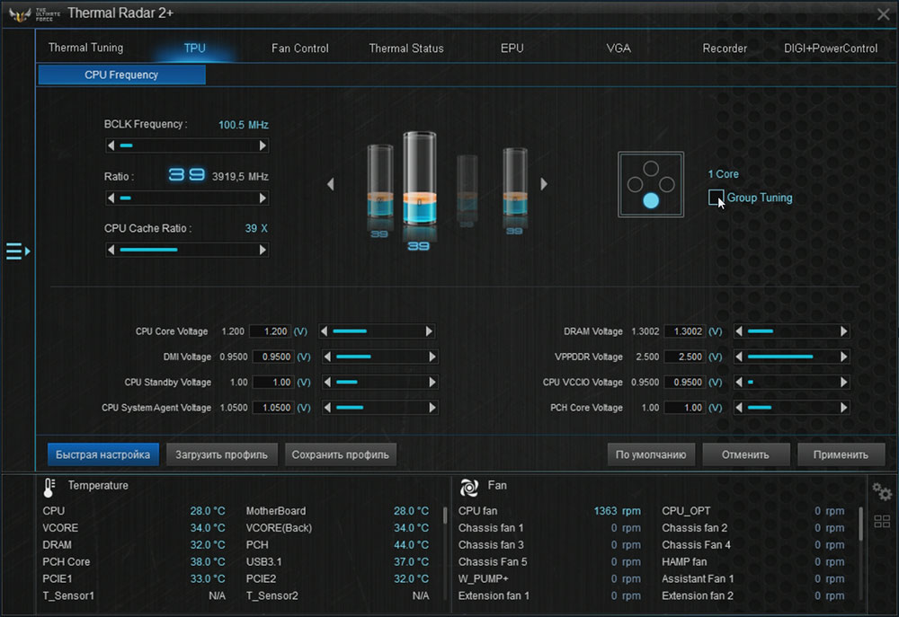Open the Thermal Tuning tab
Image resolution: width=899 pixels, height=617 pixels.
click(86, 48)
